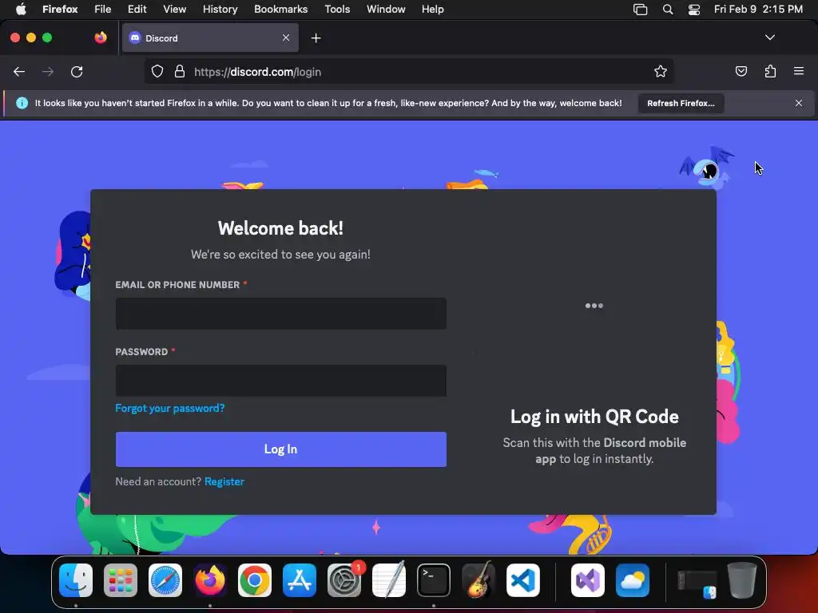818x613 pixels.
Task: Click the blue info icon in the notification bar
Action: tap(22, 103)
